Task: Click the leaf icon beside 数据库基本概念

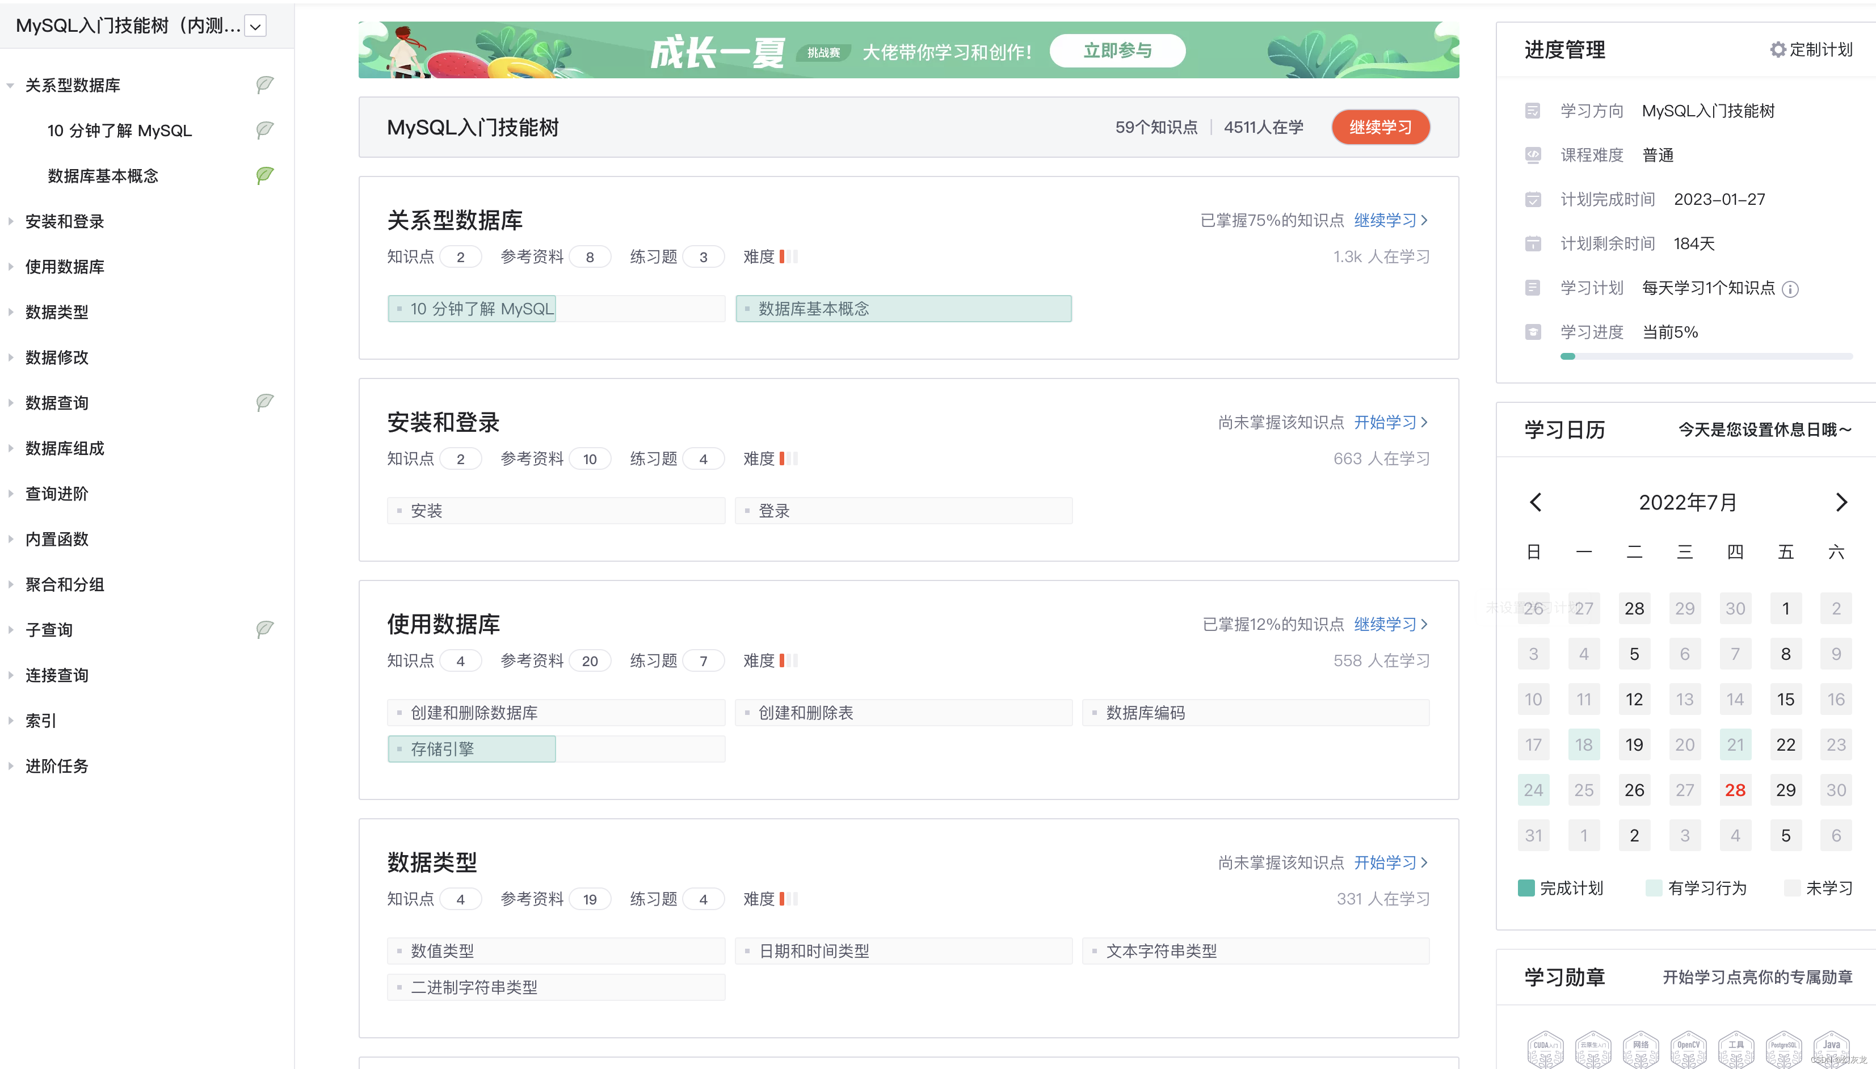Action: pos(265,175)
